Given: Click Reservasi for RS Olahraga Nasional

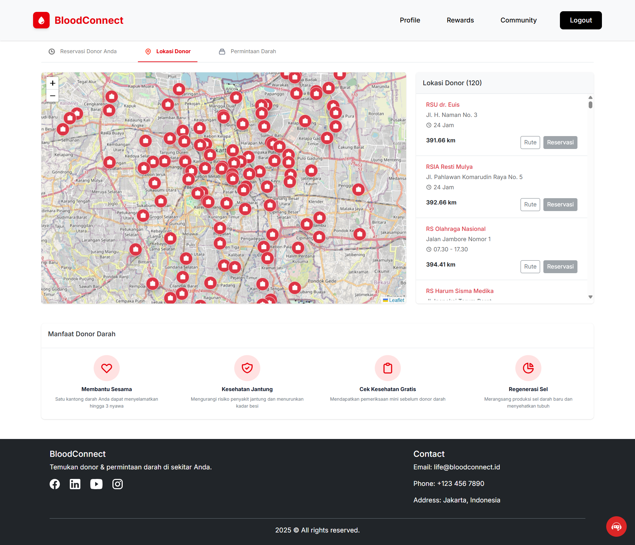Looking at the screenshot, I should click(560, 267).
